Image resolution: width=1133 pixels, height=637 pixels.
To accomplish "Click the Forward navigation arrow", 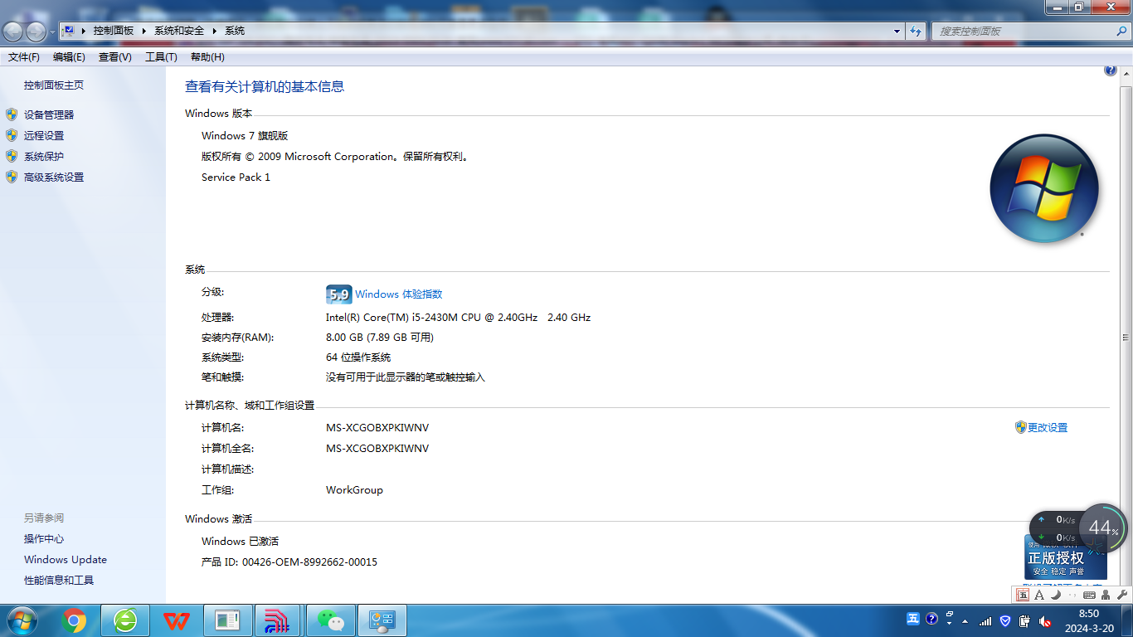I will click(x=36, y=32).
